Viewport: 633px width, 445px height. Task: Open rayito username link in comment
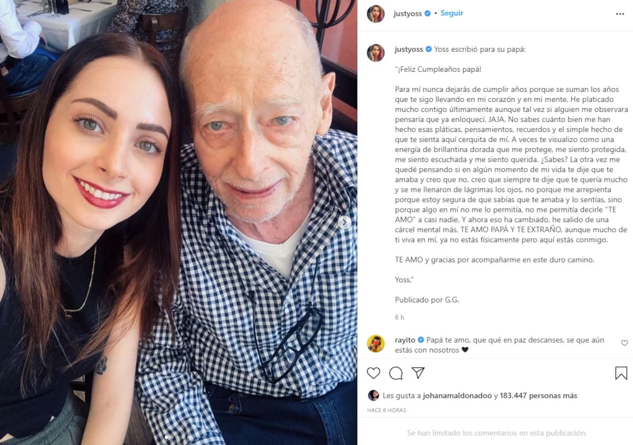click(x=405, y=340)
